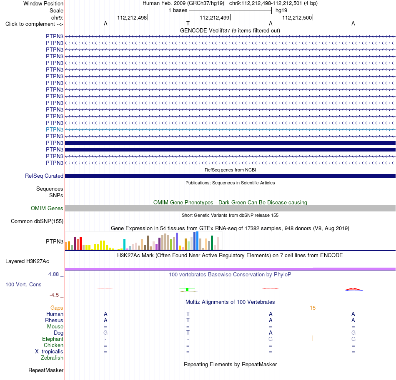Click the -4.5 PhyloP lower scale value
This screenshot has height=380, width=396.
(54, 295)
